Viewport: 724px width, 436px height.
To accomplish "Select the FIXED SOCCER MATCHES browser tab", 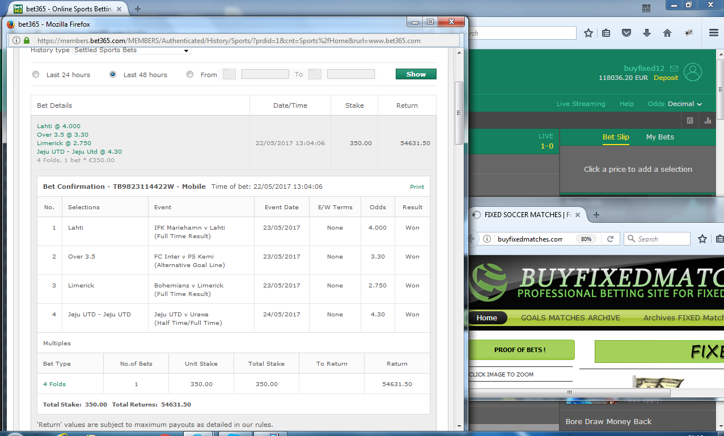I will tap(527, 215).
